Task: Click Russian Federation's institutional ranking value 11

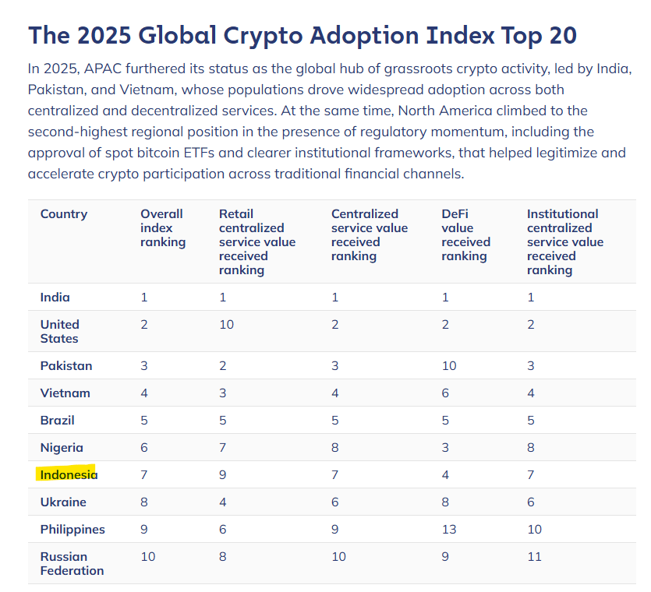Action: click(534, 556)
